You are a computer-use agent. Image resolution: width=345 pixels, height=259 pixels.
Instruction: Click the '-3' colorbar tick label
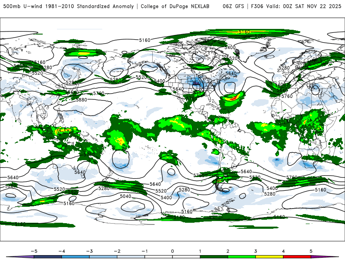coord(89,251)
